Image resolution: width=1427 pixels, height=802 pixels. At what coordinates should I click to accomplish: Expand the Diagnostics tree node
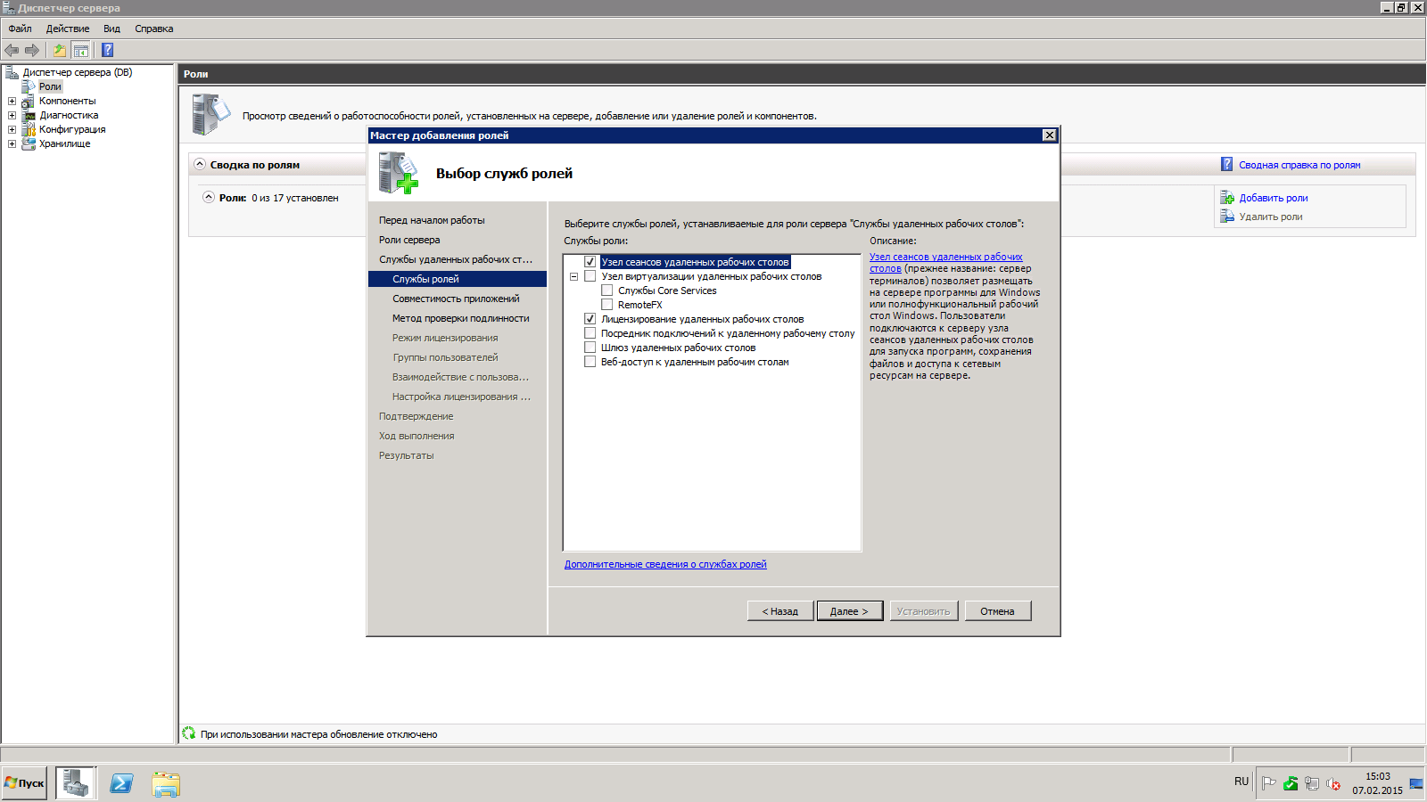[12, 115]
